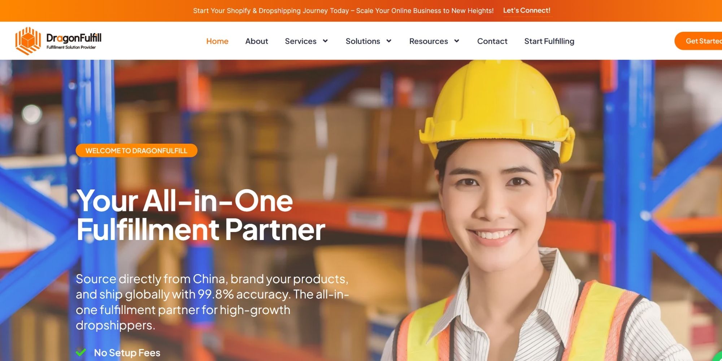
Task: Expand the Services dropdown chevron
Action: (325, 41)
